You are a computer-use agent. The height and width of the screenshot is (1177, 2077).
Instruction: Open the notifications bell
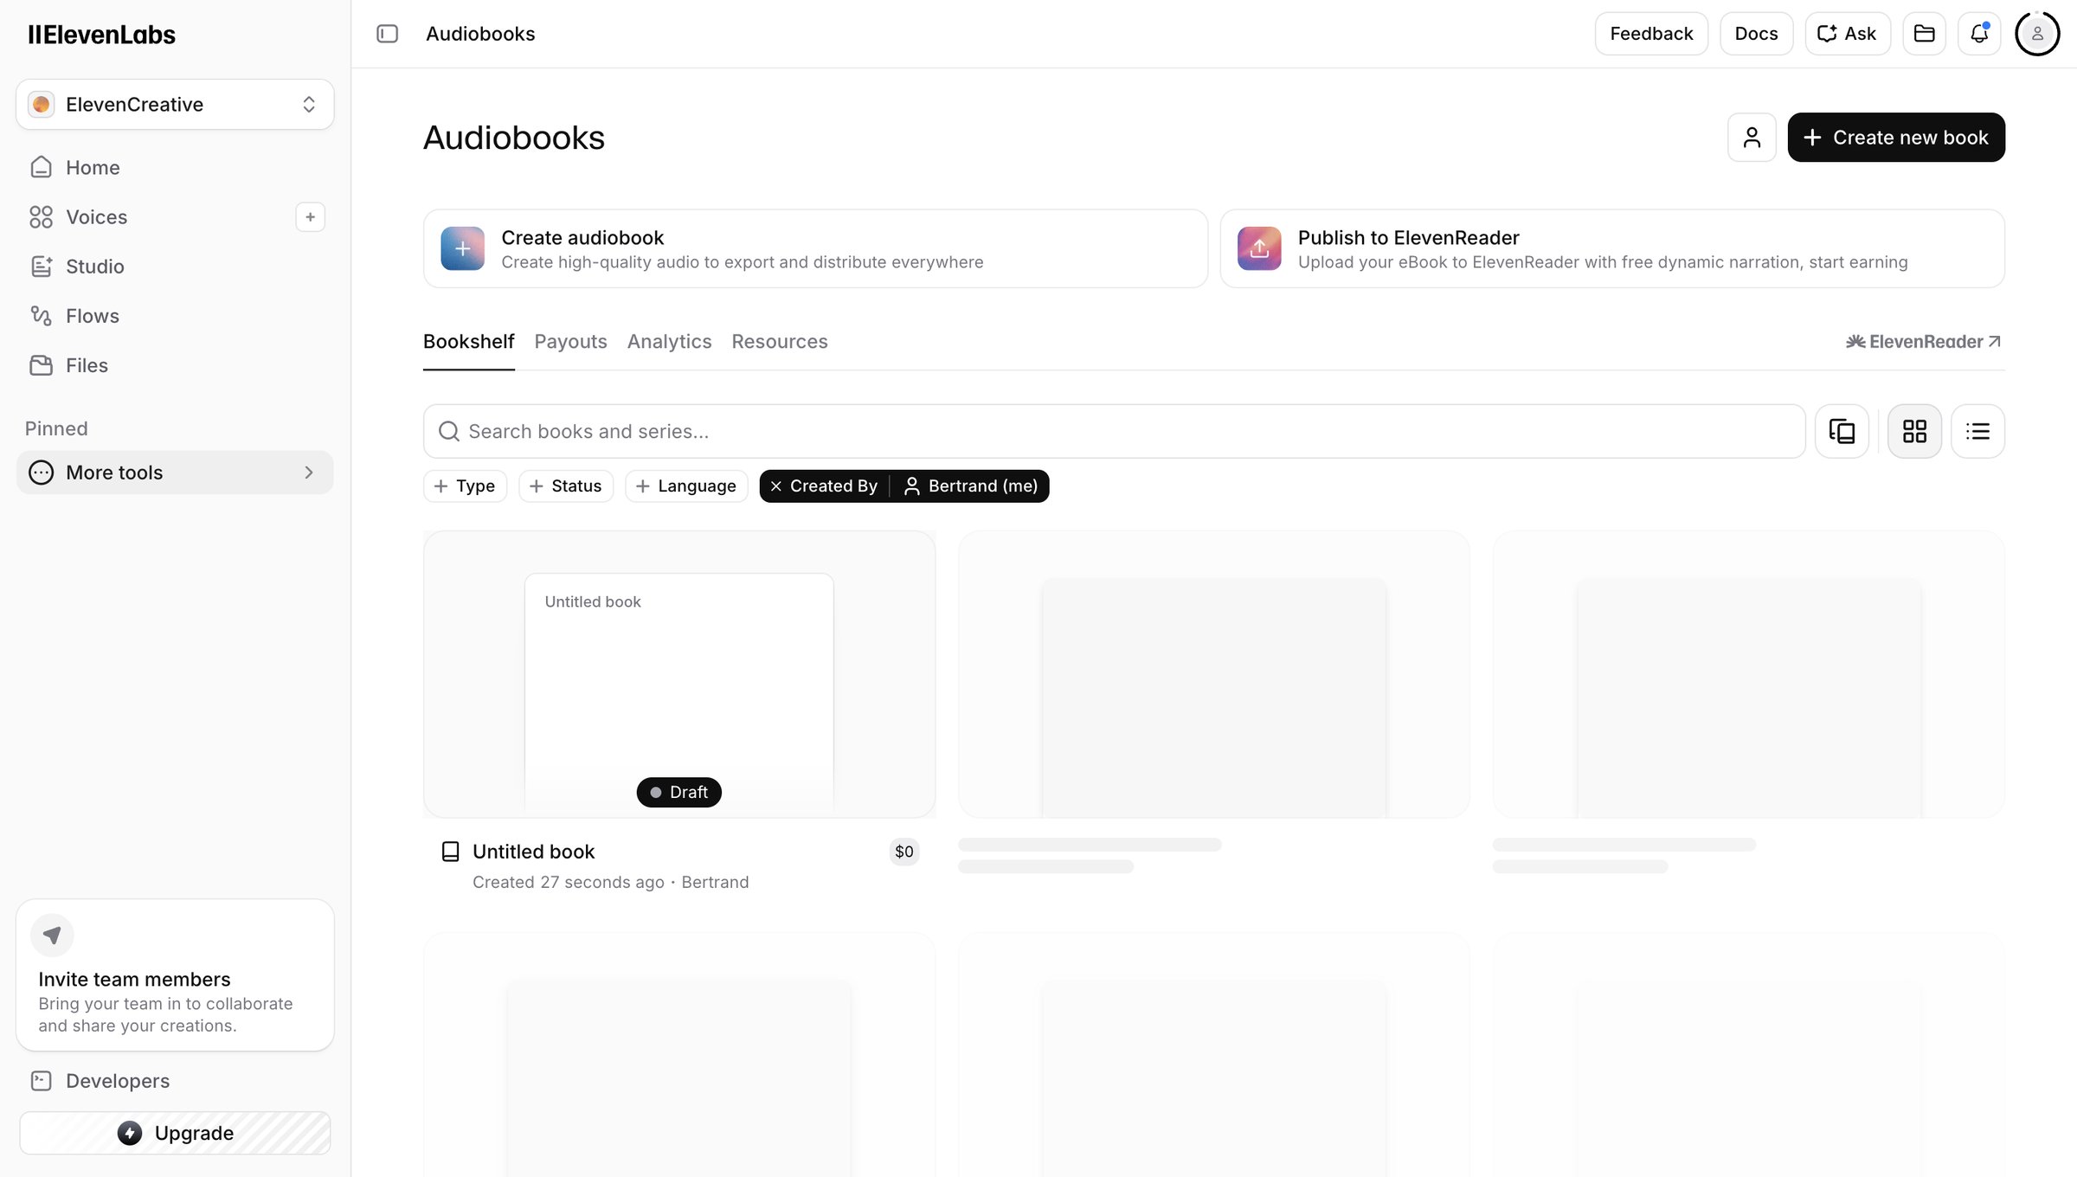pyautogui.click(x=1979, y=34)
